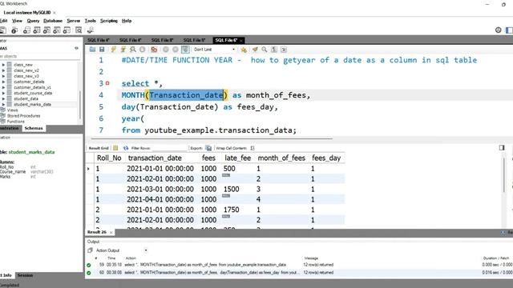Screen dimensions: 513x288
Task: Open the Database menu
Action: point(53,21)
